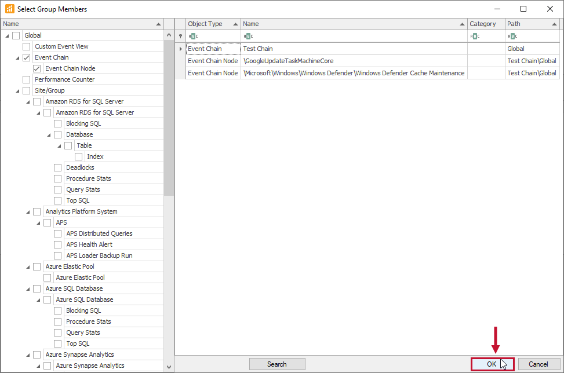Click the SentryOne logo in the title bar
The width and height of the screenshot is (564, 373).
8,9
